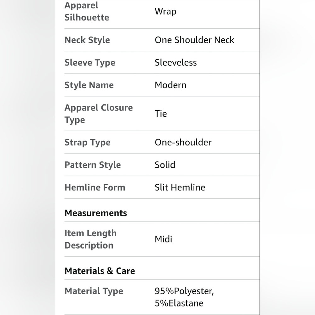Screen dimensions: 315x315
Task: Select the Tie closure value
Action: coord(161,114)
